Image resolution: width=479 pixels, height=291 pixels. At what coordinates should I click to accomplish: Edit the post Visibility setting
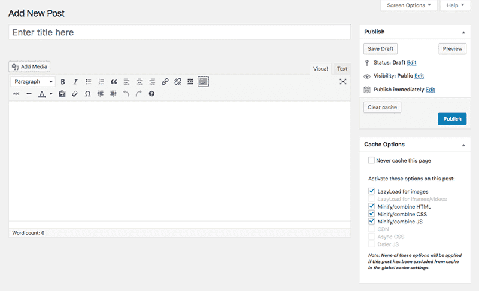[x=419, y=76]
